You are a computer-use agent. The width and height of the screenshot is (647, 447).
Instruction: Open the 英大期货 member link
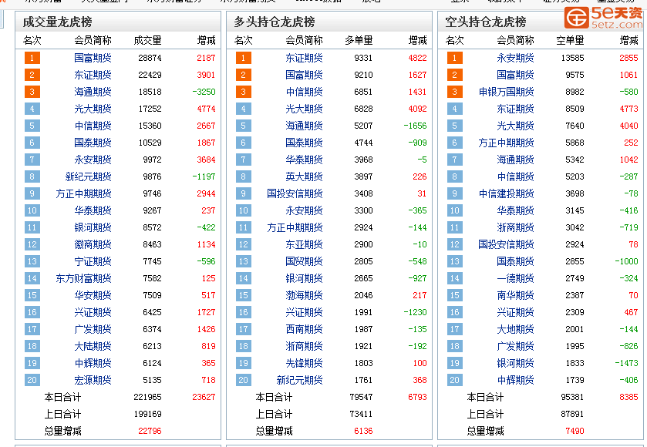pos(304,176)
